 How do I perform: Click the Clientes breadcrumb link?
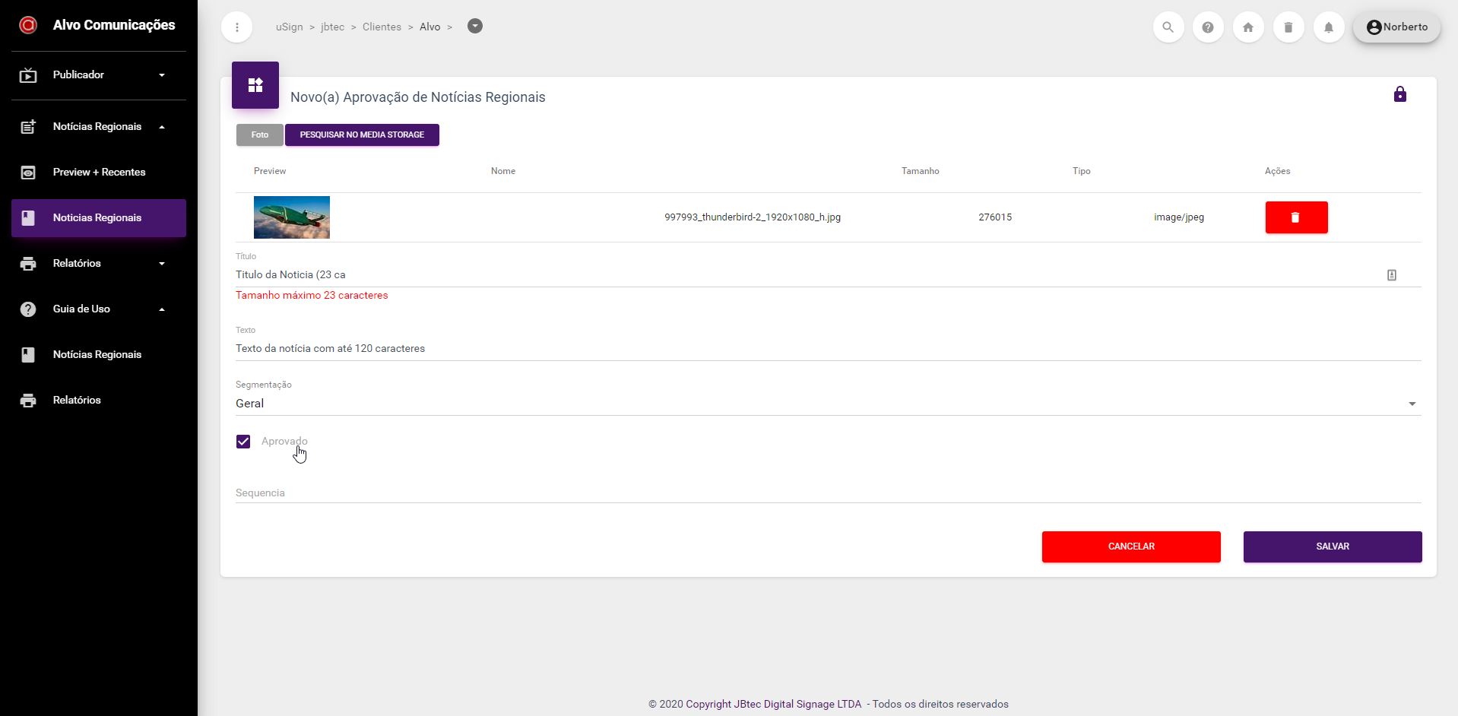pos(382,27)
